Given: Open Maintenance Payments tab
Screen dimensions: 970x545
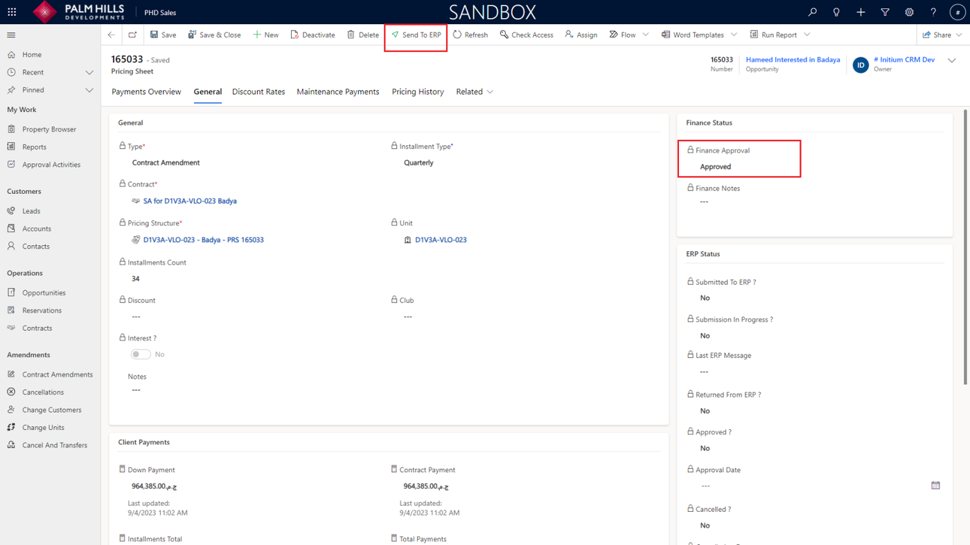Looking at the screenshot, I should pyautogui.click(x=338, y=91).
